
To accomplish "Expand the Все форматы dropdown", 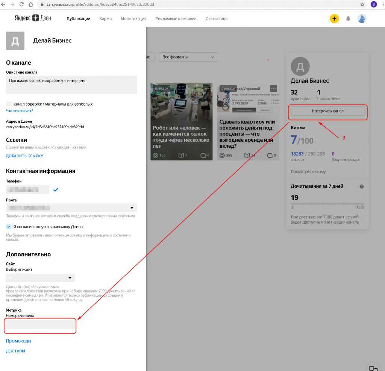I will (x=188, y=57).
